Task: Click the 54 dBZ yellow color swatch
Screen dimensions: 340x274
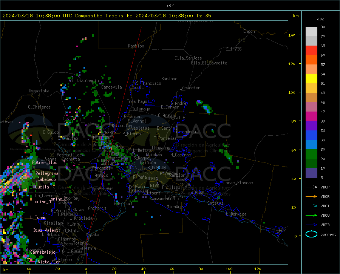Action: click(x=311, y=79)
